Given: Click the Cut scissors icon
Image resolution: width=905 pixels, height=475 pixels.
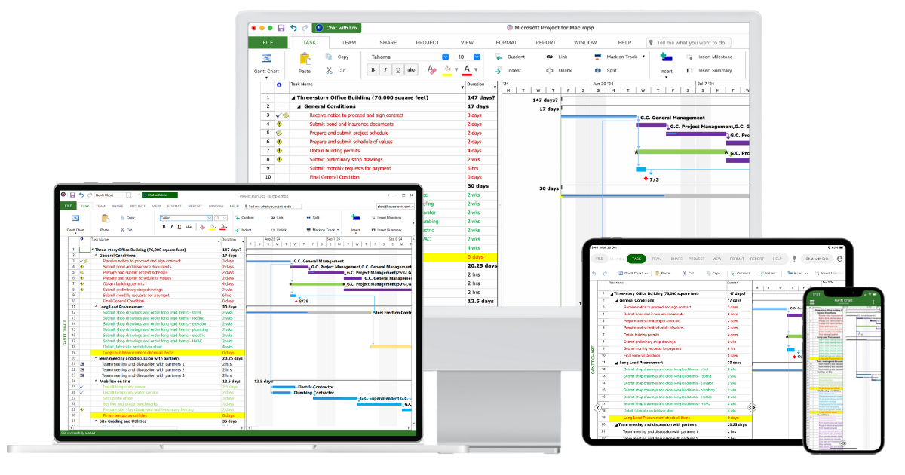Looking at the screenshot, I should tap(328, 70).
